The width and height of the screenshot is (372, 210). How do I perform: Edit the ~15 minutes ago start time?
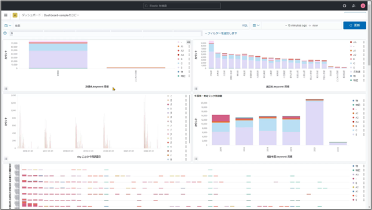click(x=296, y=26)
